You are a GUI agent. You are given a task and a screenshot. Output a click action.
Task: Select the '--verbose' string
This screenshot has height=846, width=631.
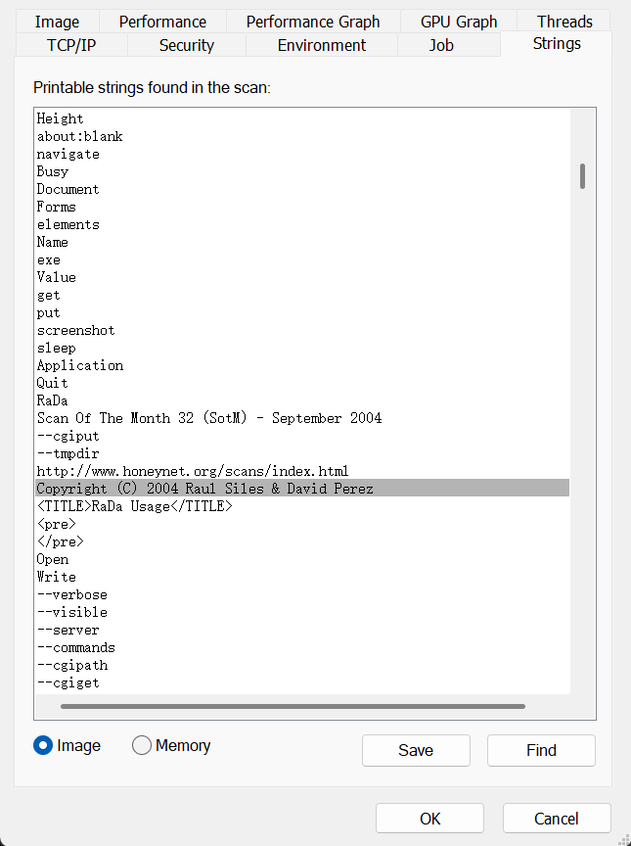click(x=302, y=594)
